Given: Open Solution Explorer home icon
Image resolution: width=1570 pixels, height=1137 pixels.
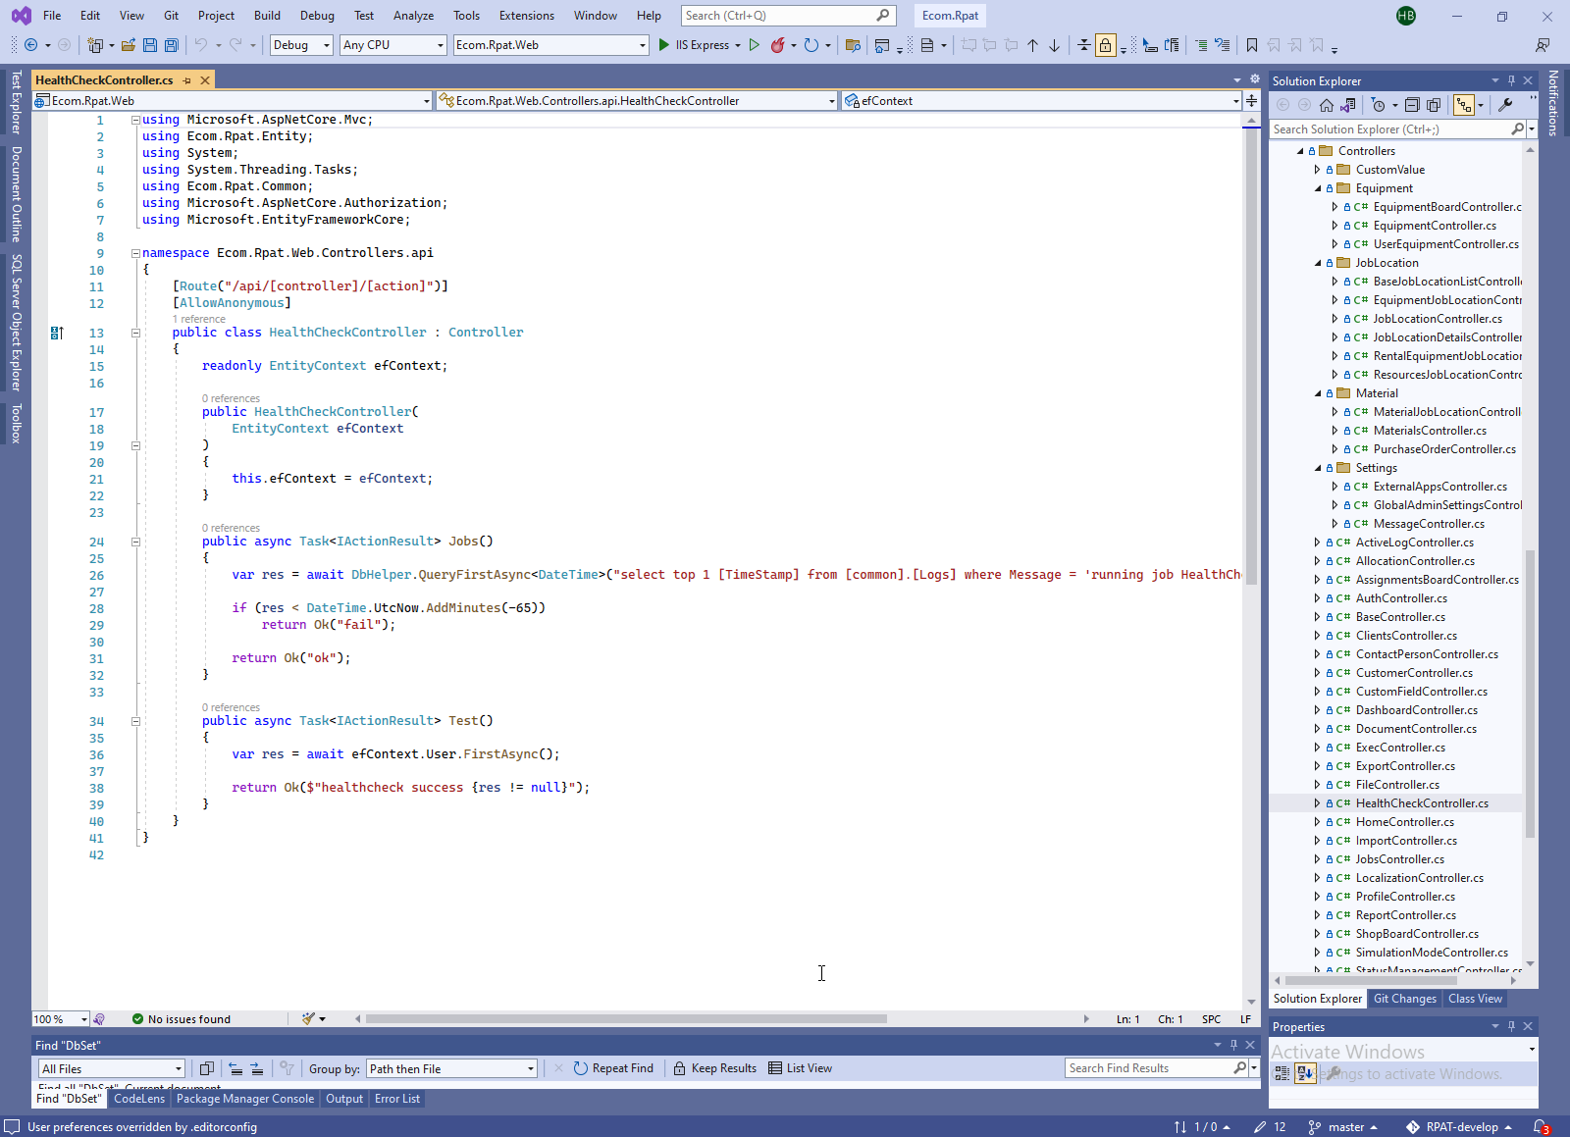Looking at the screenshot, I should click(x=1327, y=105).
